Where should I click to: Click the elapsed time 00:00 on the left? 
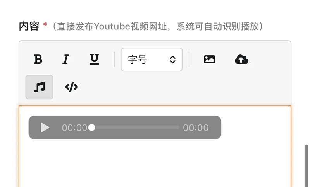pyautogui.click(x=74, y=127)
